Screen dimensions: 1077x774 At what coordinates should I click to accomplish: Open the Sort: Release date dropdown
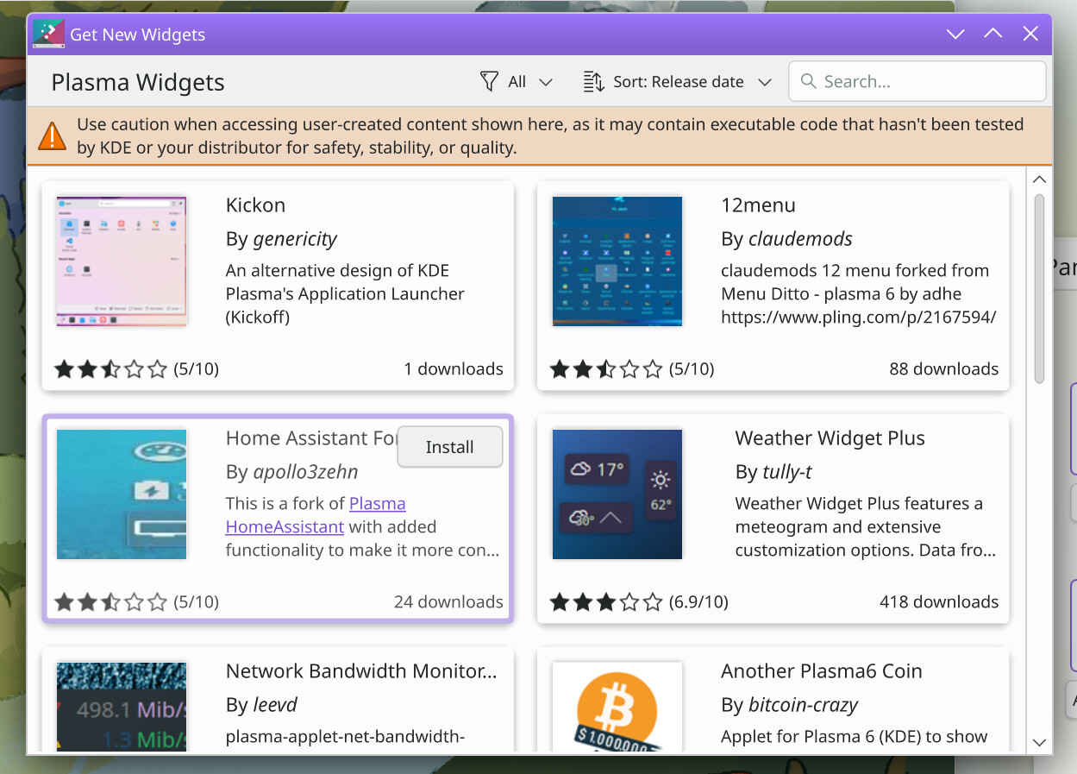(677, 82)
